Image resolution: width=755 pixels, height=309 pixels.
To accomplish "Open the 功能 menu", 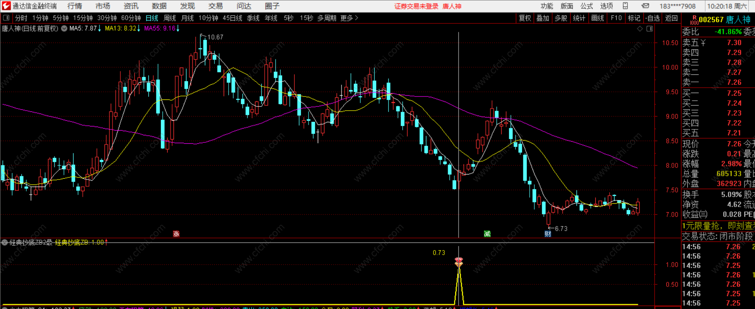I will tap(547, 6).
